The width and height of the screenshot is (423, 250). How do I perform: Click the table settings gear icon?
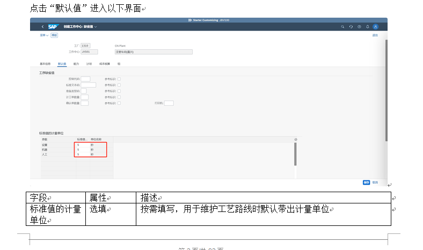(295, 139)
